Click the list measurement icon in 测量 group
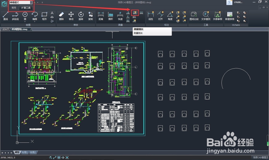Image resolution: width=269 pixels, height=160 pixels. click(x=128, y=21)
